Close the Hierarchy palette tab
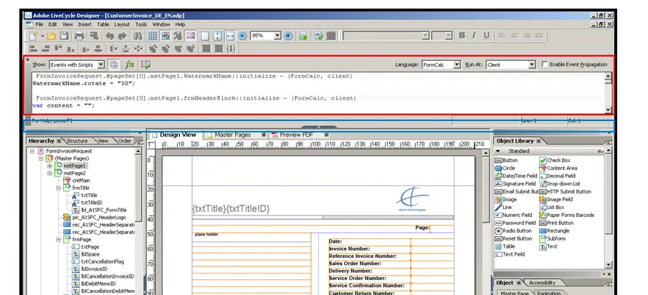This screenshot has height=295, width=648. tap(59, 140)
